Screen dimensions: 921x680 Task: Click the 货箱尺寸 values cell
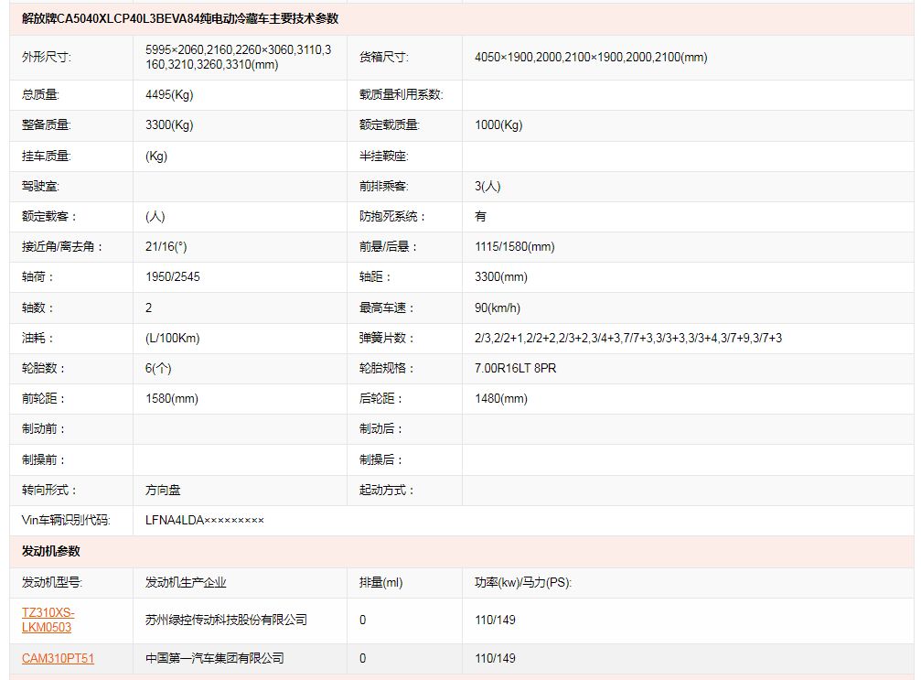click(591, 57)
